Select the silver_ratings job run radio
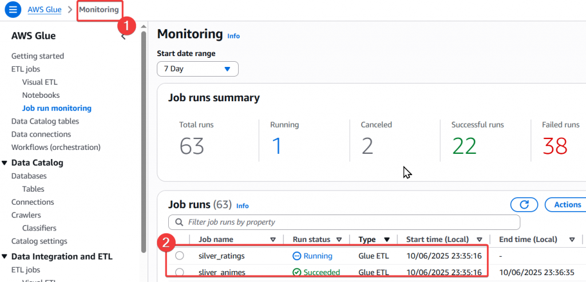Viewport: 586px width, 282px height. point(179,256)
